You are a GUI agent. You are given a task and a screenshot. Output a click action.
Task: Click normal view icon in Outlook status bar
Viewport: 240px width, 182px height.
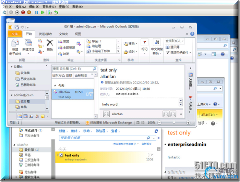[x=138, y=122]
